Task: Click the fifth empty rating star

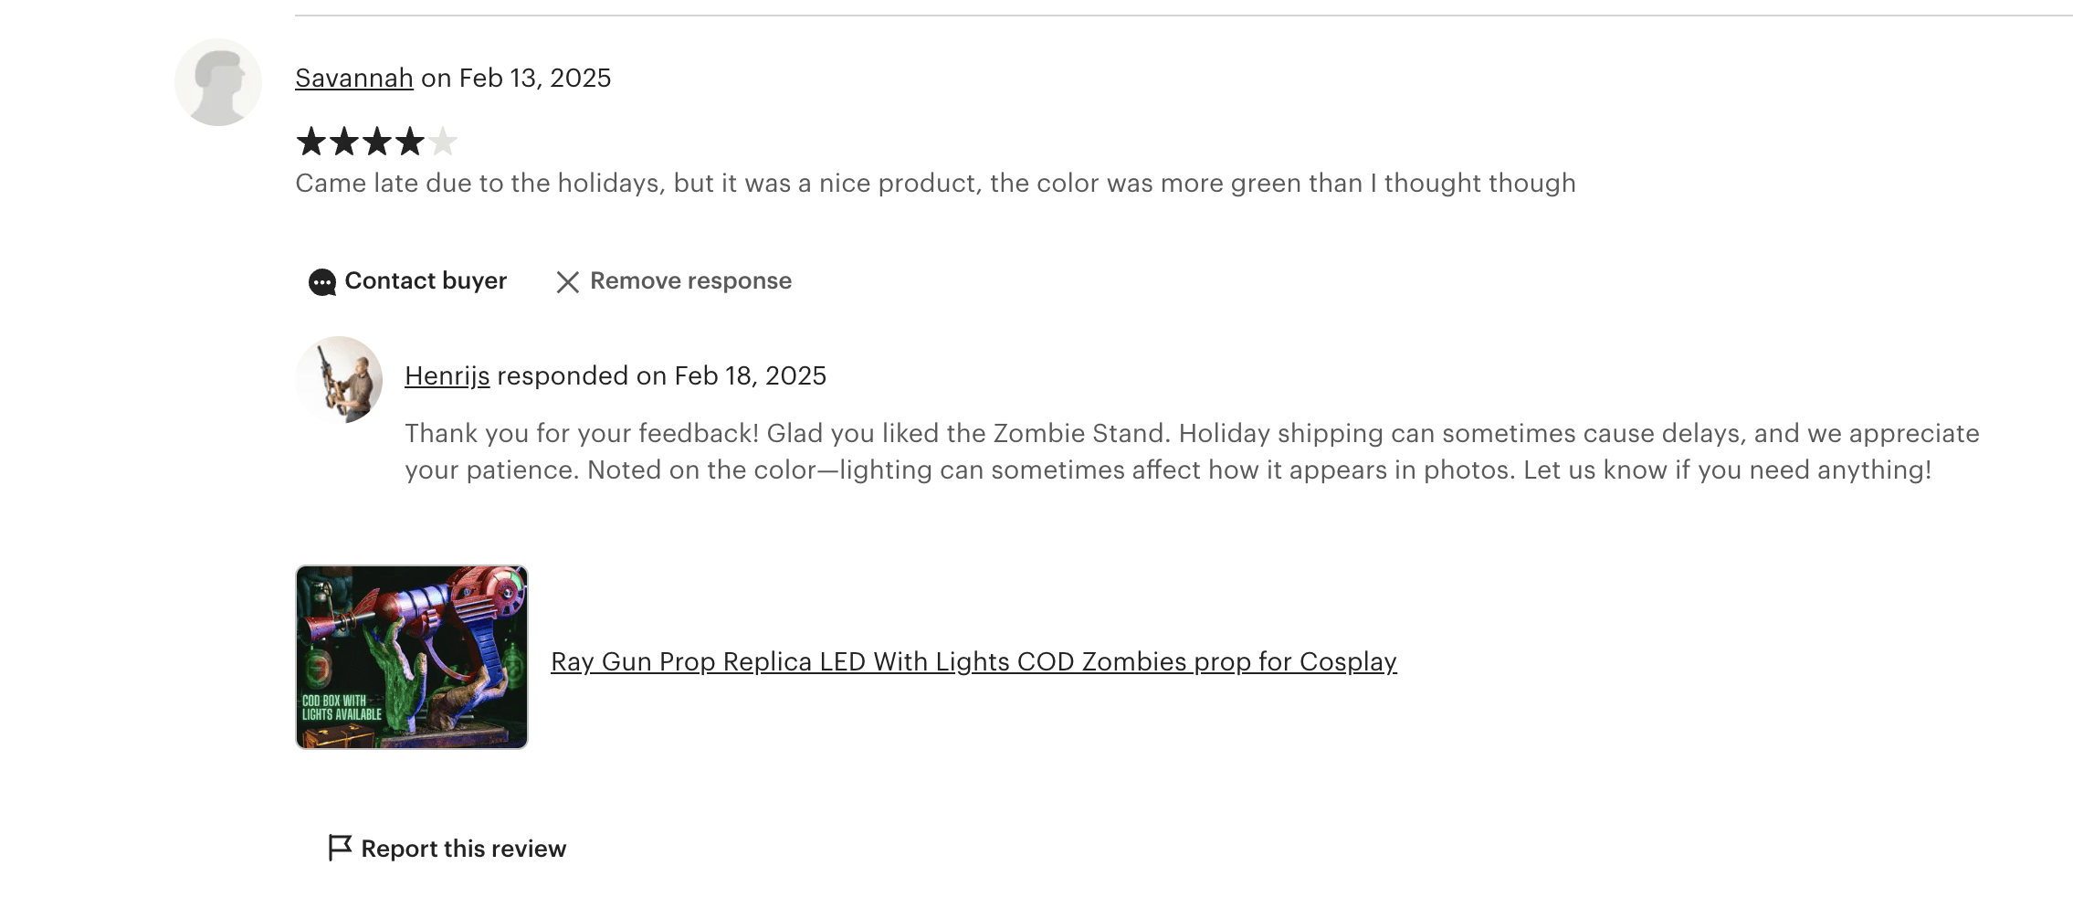Action: pyautogui.click(x=443, y=142)
